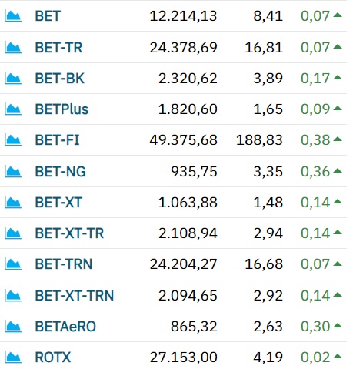Select the BET-XT-TR index name
This screenshot has height=366, width=353.
pos(69,233)
